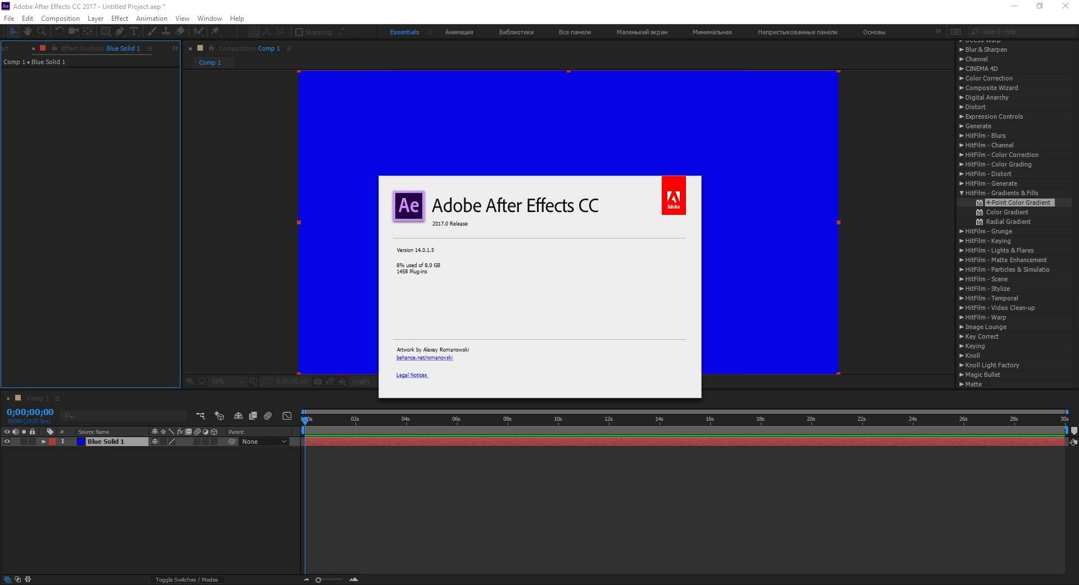Toggle quality switch for Blue Solid 1
1079x585 pixels.
pos(171,442)
